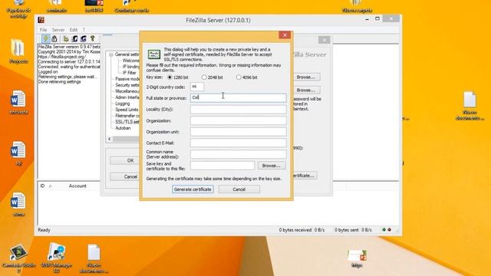Select the Camtasia Studio desktop shortcut
Screen dimensions: 491x276
pos(18,259)
